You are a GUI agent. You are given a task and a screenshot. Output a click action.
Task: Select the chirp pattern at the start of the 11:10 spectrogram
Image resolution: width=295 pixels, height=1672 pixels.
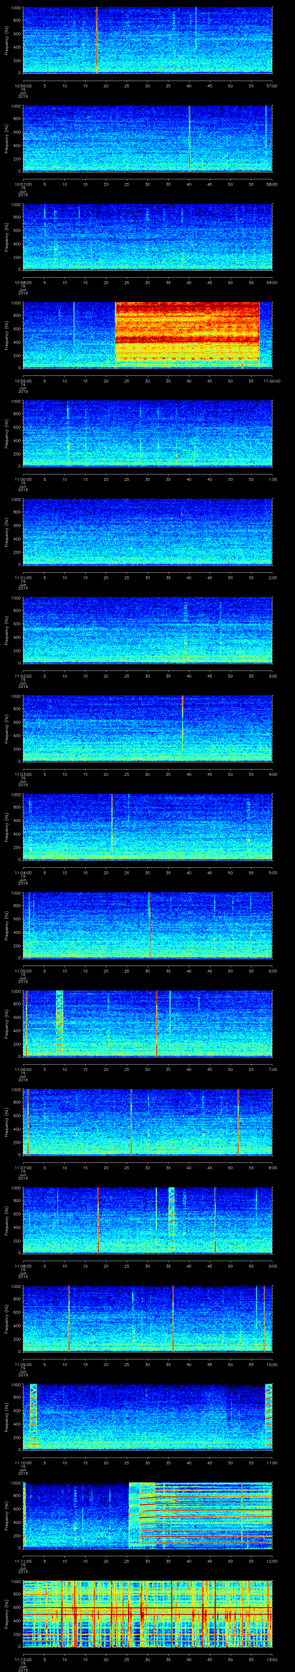click(x=33, y=1415)
